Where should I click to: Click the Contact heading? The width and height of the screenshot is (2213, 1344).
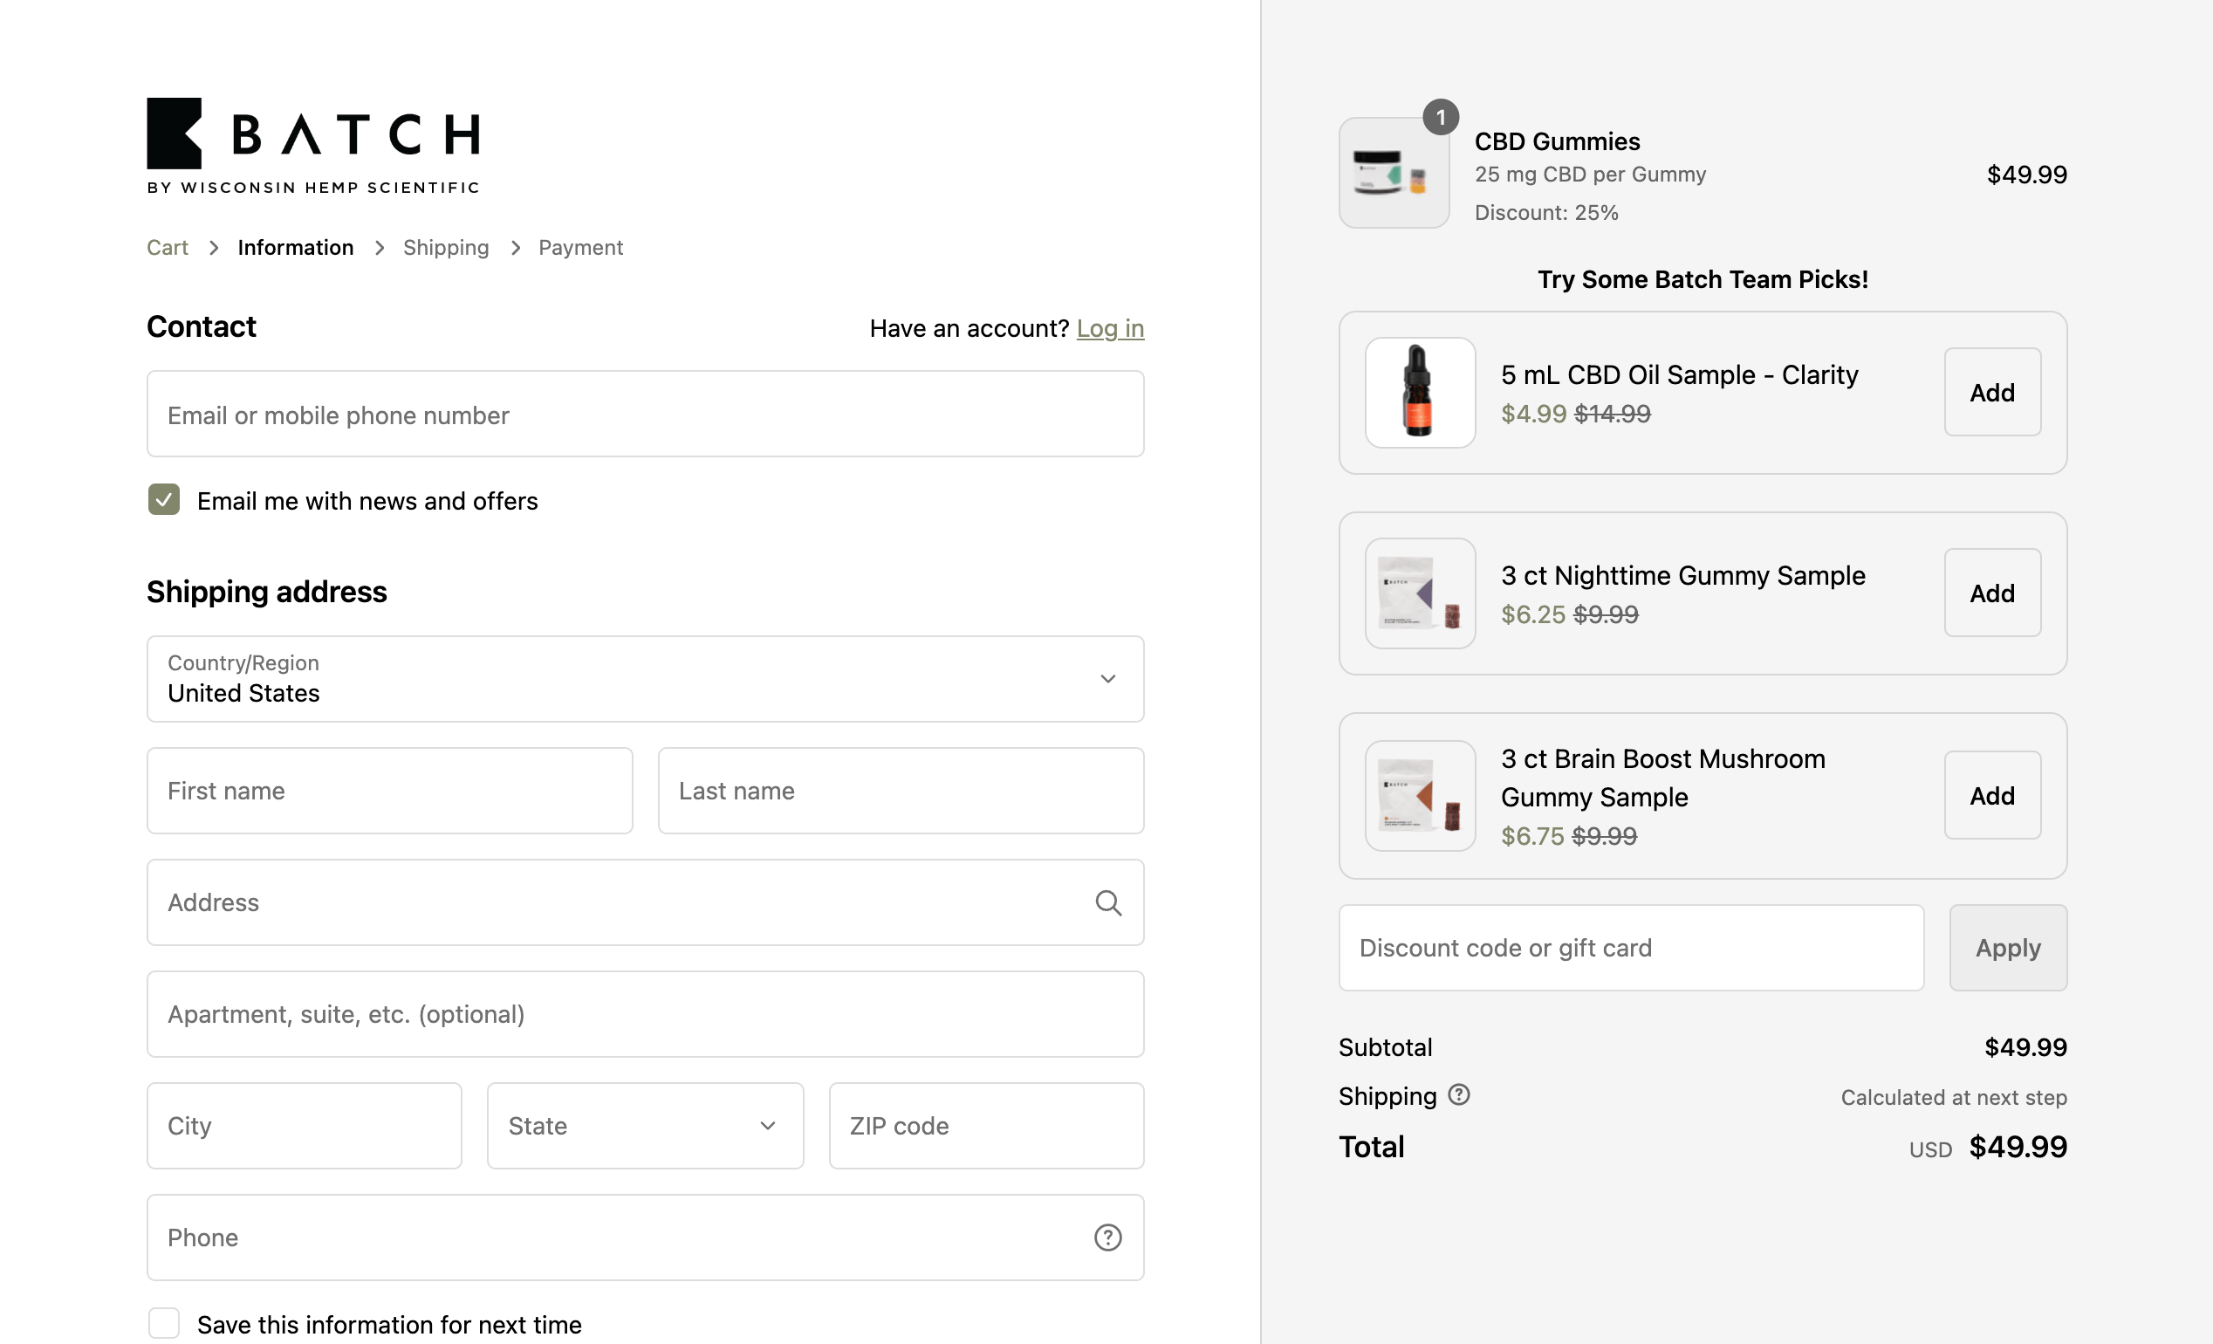(202, 326)
